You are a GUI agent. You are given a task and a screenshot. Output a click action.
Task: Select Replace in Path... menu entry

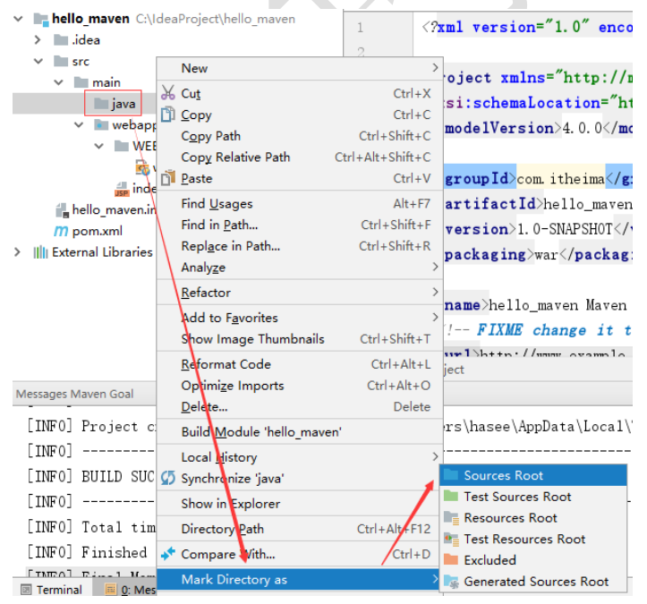300,246
